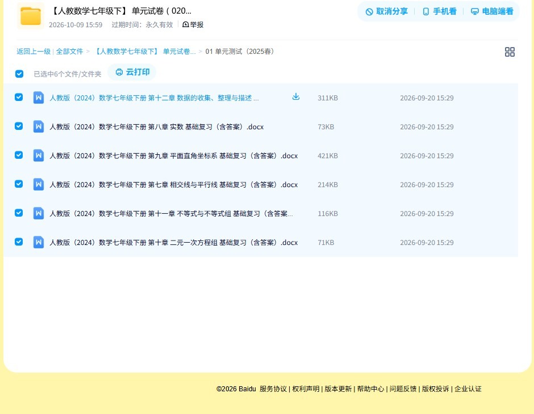This screenshot has height=414, width=534.
Task: Click the yellow shared folder icon
Action: pos(31,16)
